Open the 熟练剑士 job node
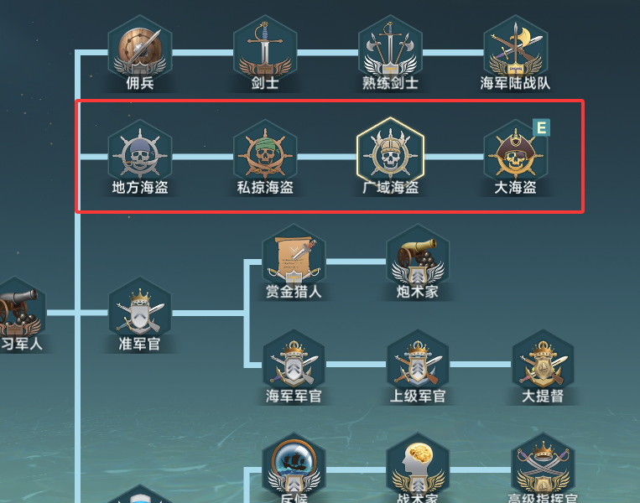Screen dimensions: 640x503 [391, 52]
